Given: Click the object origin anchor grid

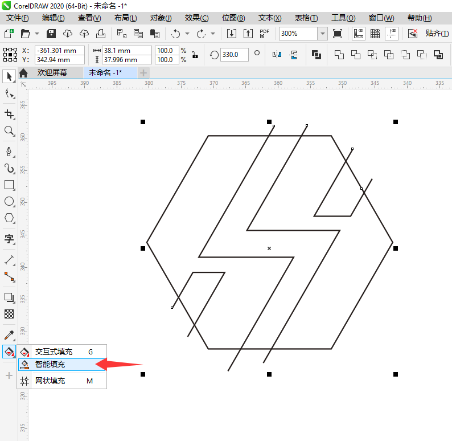Looking at the screenshot, I should [x=10, y=55].
